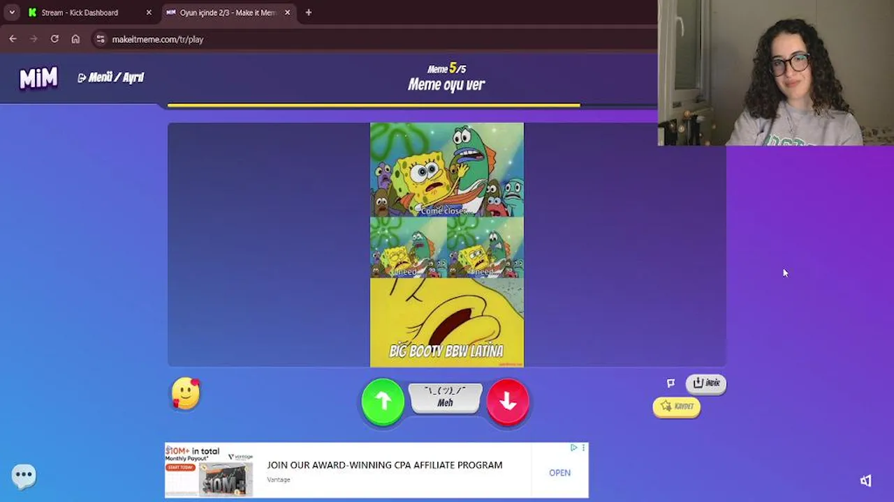This screenshot has width=894, height=502.
Task: Toggle game sound speaker icon
Action: pyautogui.click(x=866, y=480)
